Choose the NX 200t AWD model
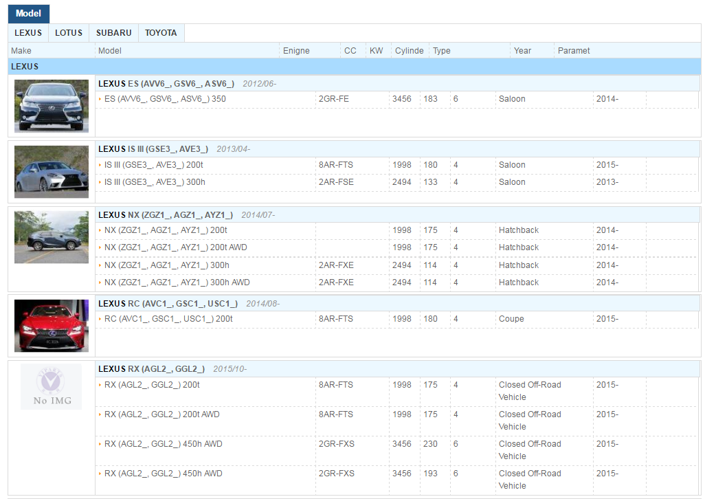The height and width of the screenshot is (499, 705). [176, 247]
